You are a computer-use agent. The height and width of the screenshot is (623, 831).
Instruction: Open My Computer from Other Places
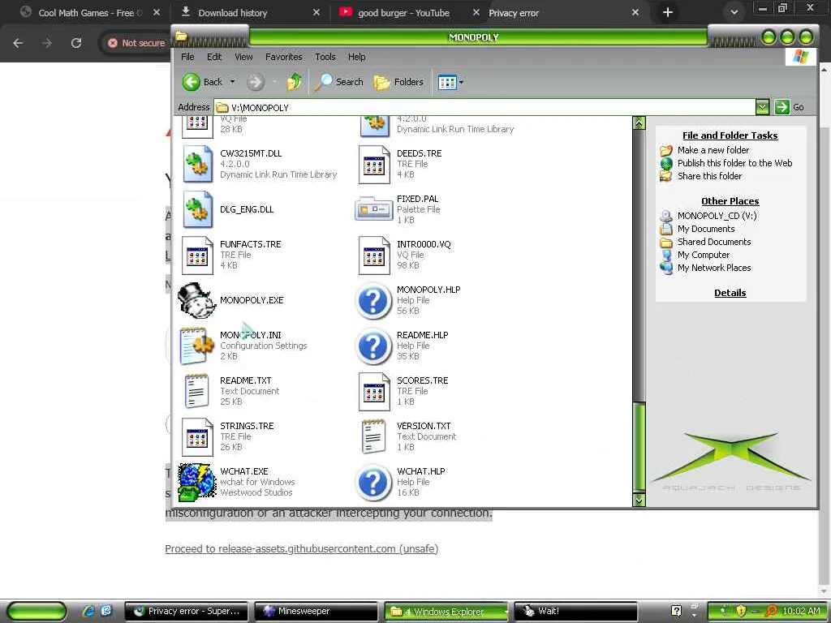[704, 255]
